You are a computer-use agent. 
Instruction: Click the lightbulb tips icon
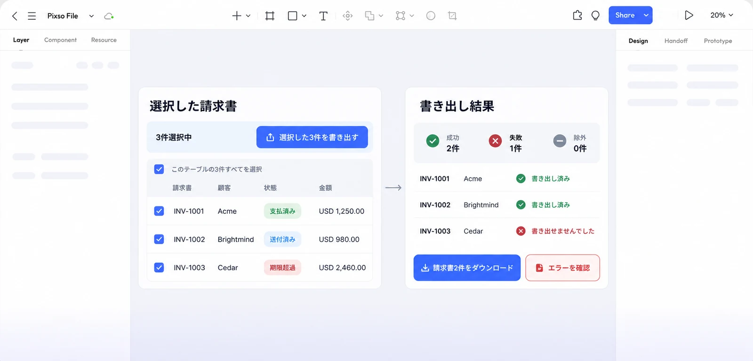595,16
